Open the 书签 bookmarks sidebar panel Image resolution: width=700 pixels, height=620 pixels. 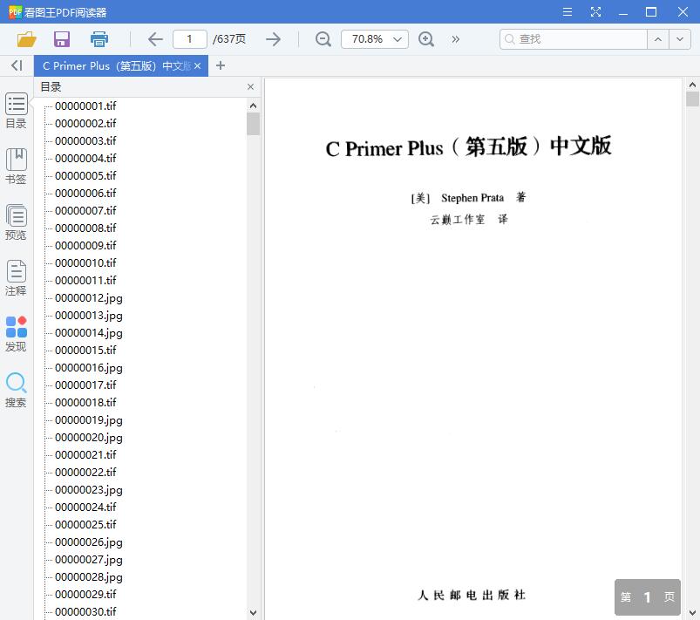16,167
